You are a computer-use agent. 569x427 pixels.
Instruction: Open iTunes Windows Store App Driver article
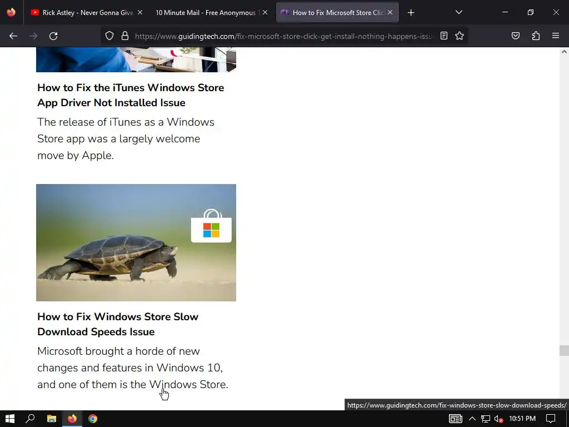tap(131, 95)
